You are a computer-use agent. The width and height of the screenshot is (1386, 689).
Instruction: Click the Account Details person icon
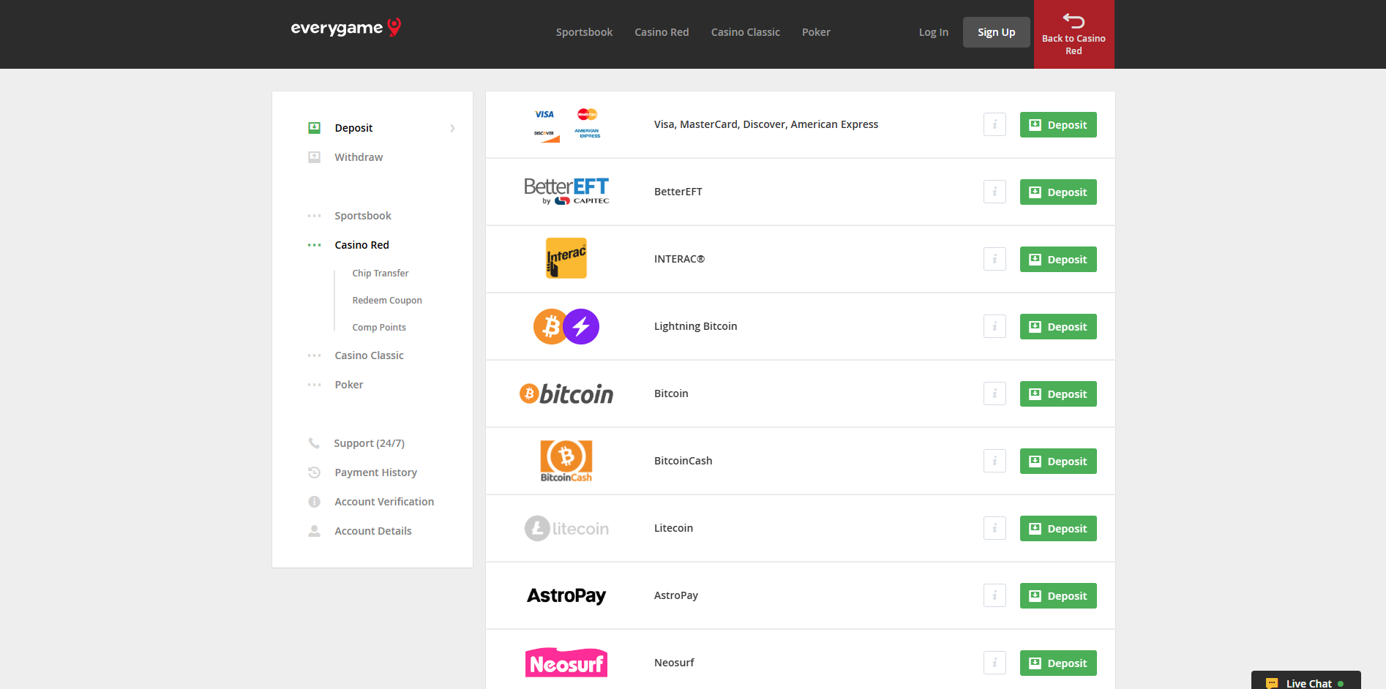(314, 531)
